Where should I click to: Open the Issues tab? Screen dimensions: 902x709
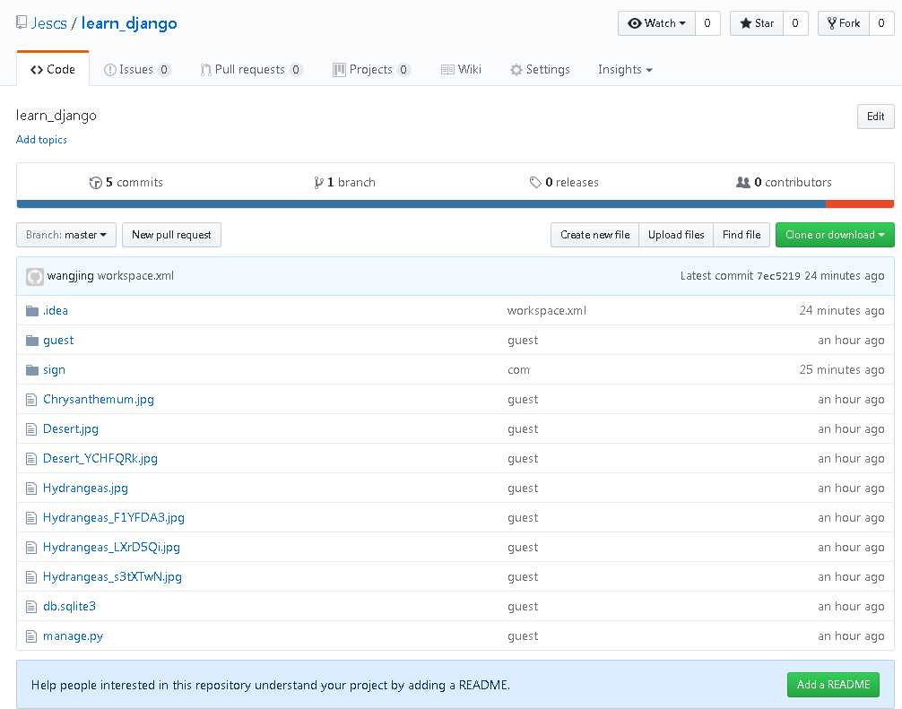[x=137, y=70]
